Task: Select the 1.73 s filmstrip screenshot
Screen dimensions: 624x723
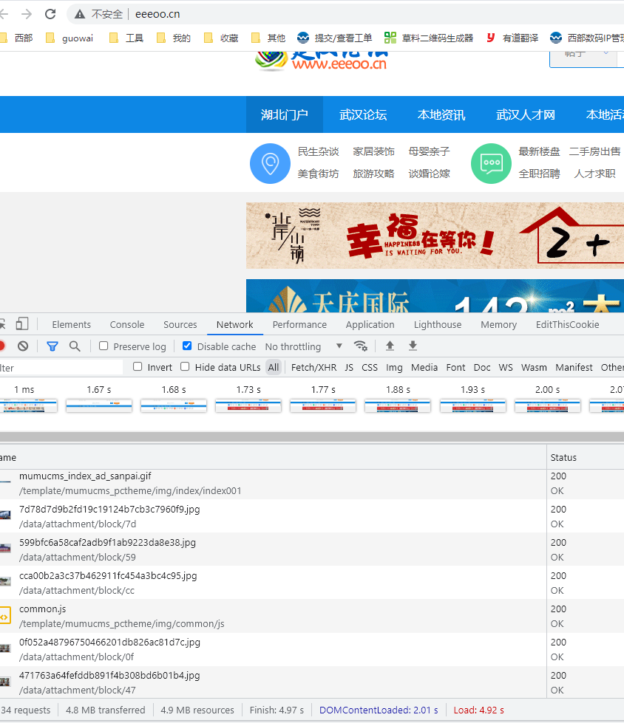Action: [x=248, y=405]
